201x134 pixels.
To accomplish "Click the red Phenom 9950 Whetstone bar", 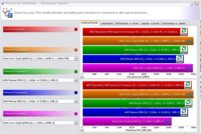I will click(x=137, y=85).
